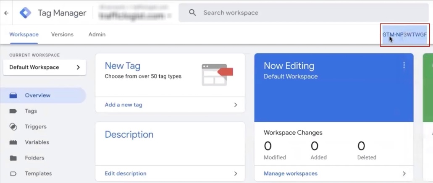
Task: Click the back arrow icon
Action: 6,13
